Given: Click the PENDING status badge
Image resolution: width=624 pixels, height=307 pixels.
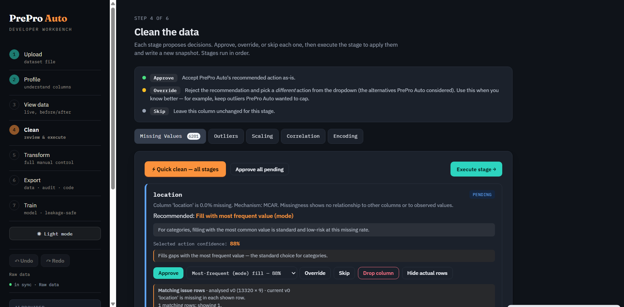Looking at the screenshot, I should (482, 195).
